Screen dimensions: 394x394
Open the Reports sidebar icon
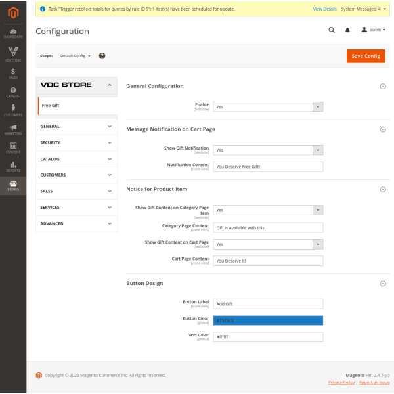[x=13, y=167]
